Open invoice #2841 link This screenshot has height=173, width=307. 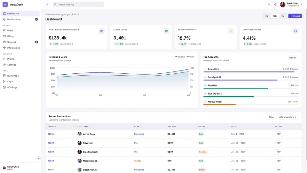point(51,134)
